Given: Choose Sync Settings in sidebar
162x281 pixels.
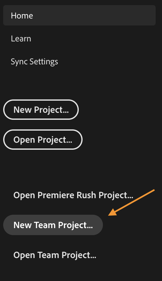Looking at the screenshot, I should point(34,62).
